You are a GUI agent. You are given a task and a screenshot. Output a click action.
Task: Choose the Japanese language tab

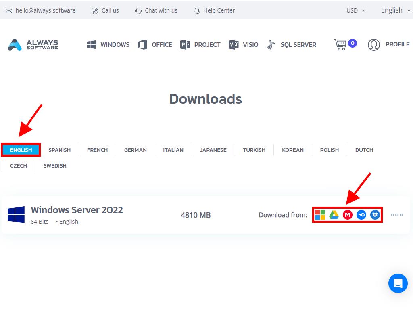(213, 150)
